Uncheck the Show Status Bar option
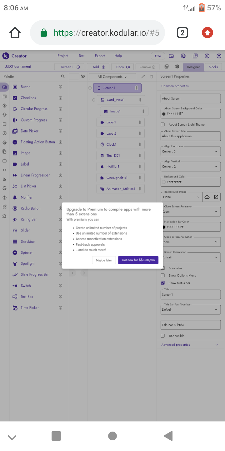 [x=162, y=283]
